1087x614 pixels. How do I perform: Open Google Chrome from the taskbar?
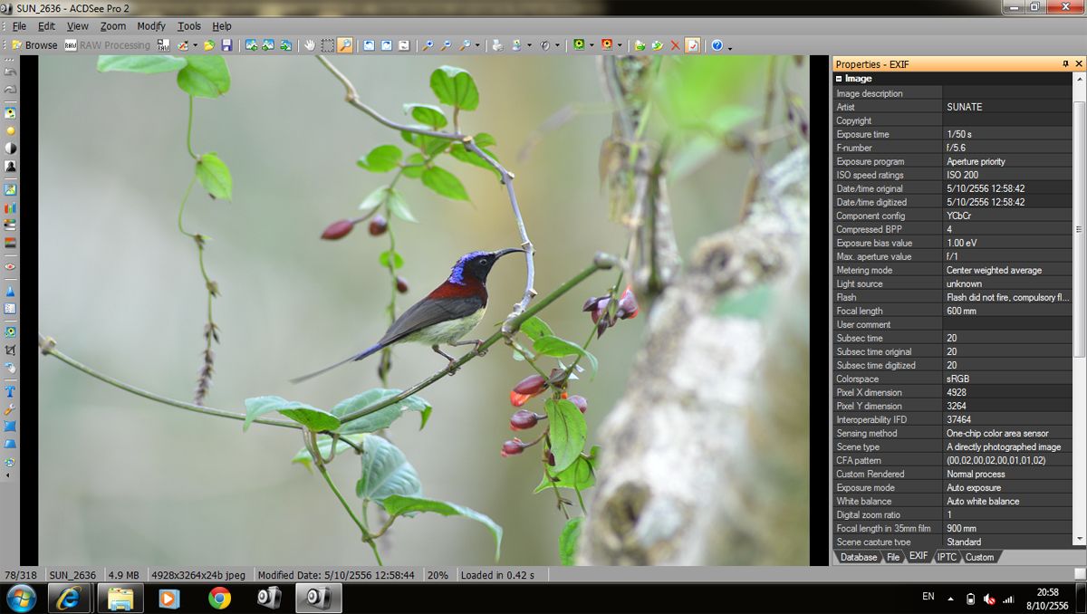click(218, 598)
